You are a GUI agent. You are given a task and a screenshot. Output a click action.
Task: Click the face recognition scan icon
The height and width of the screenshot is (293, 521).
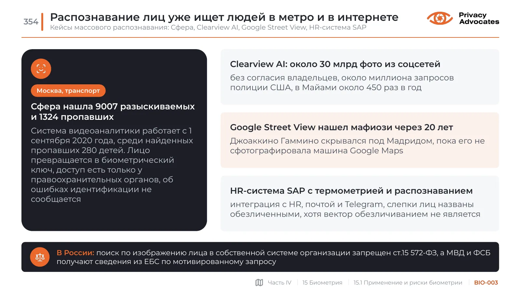(x=41, y=69)
